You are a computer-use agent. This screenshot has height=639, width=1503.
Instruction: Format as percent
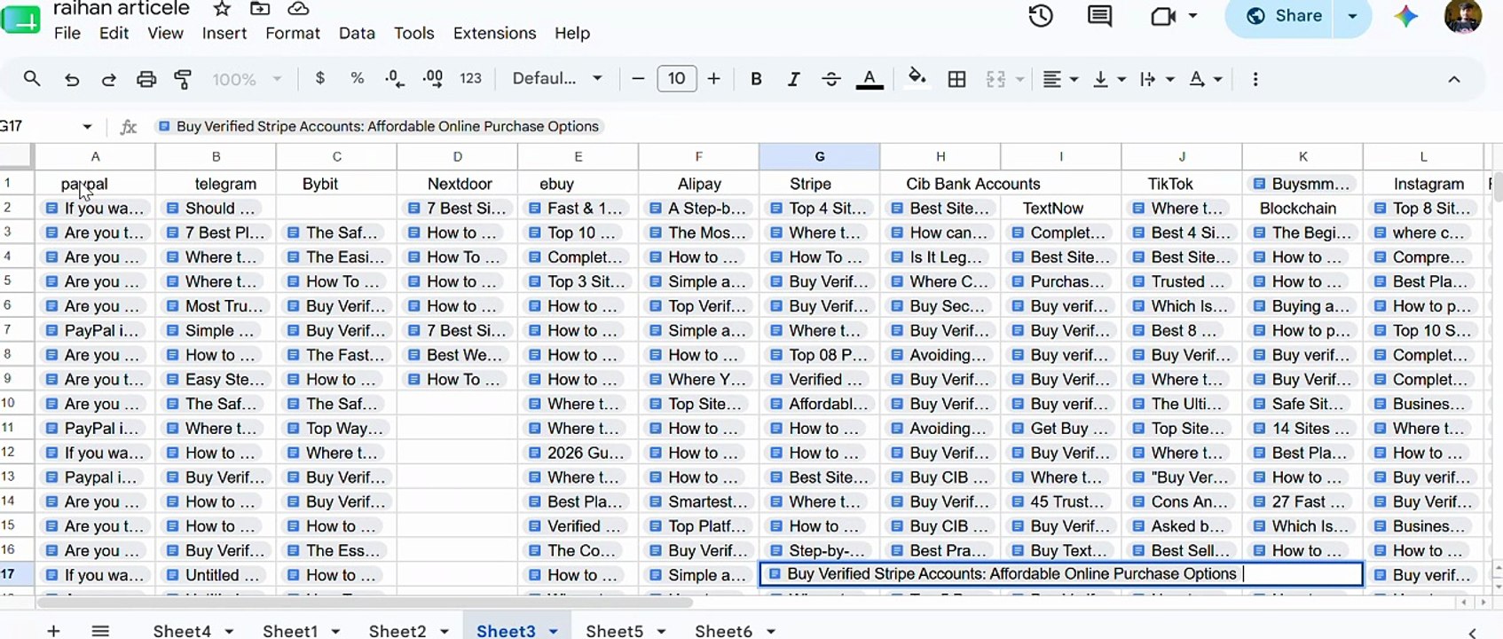tap(358, 78)
